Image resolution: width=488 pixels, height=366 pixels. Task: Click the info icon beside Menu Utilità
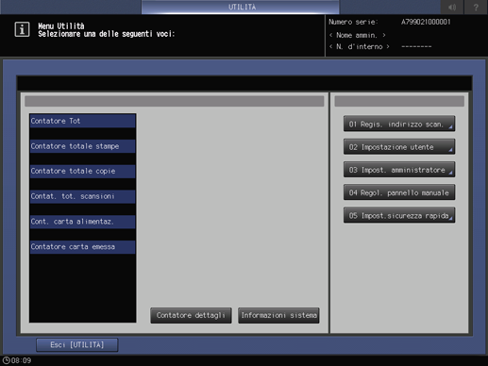click(x=22, y=29)
